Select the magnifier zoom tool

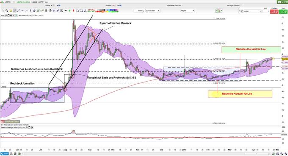point(7,11)
